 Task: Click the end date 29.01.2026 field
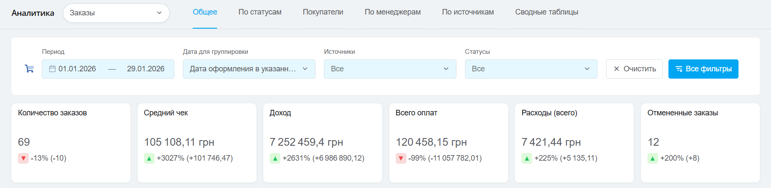[x=145, y=69]
